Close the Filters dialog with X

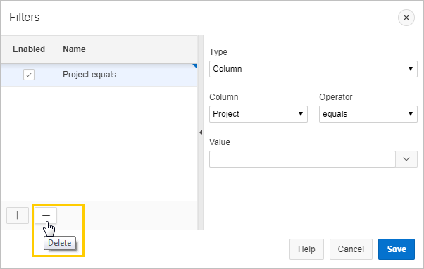tap(406, 18)
